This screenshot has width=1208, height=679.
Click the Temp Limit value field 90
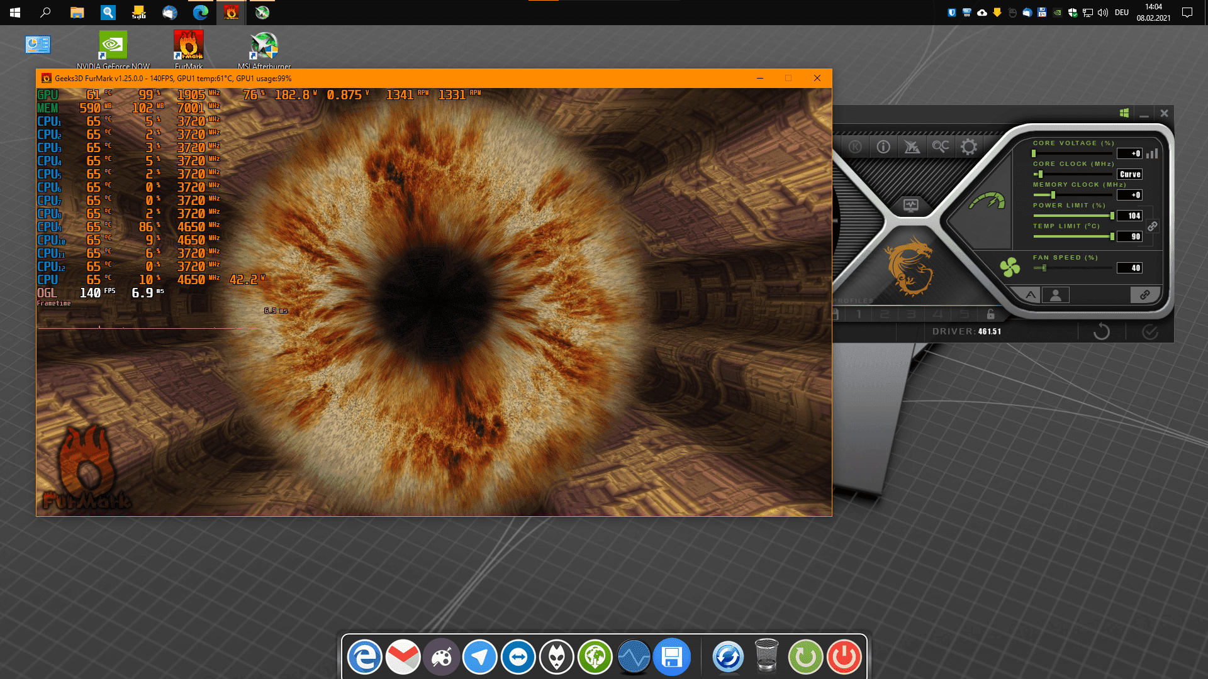click(x=1130, y=236)
